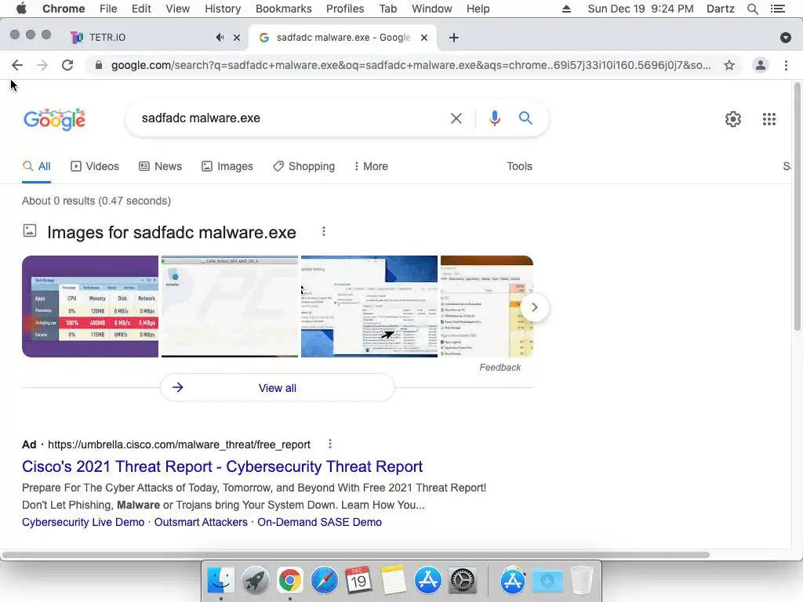Viewport: 803px width, 602px height.
Task: Click the horizontal scrollbar at the bottom
Action: 356,555
